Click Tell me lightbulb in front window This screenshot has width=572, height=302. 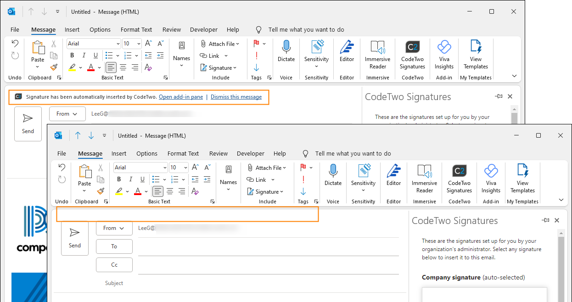(x=305, y=154)
